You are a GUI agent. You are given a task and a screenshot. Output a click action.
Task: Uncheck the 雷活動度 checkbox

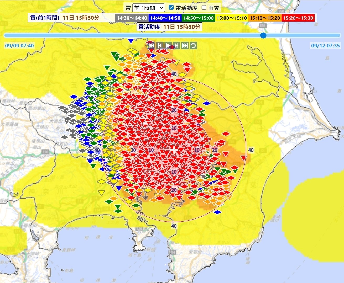tap(171, 7)
